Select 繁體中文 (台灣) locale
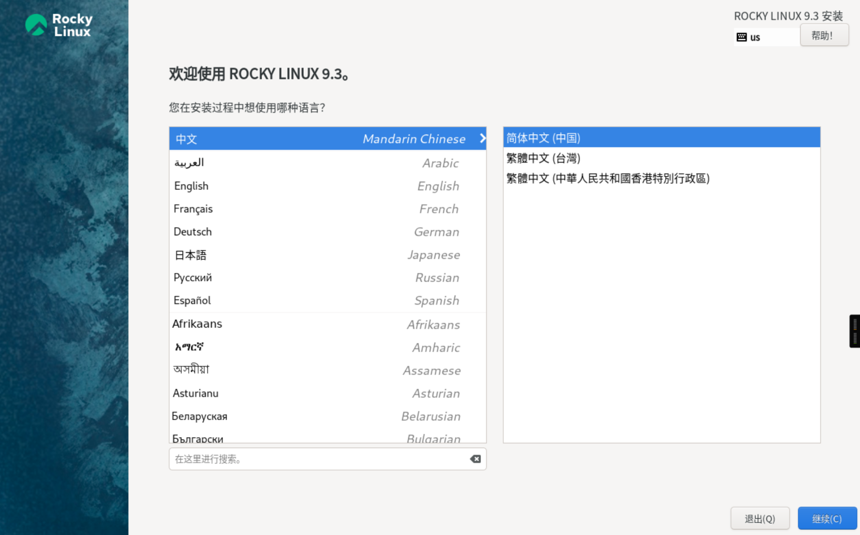The width and height of the screenshot is (860, 535). [662, 158]
